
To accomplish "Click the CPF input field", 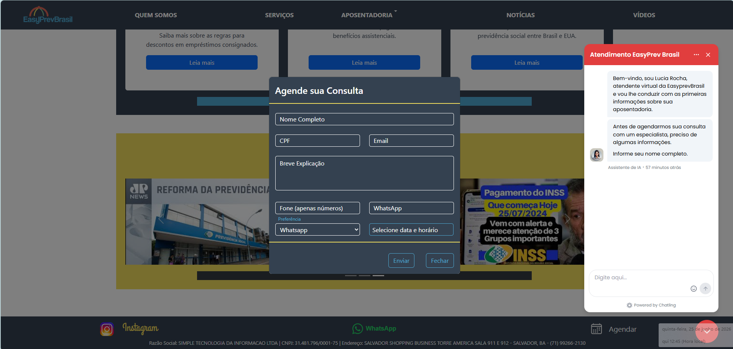I will (317, 141).
